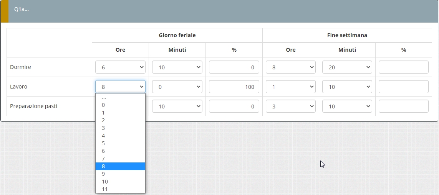The height and width of the screenshot is (195, 439).
Task: Click the weekday % field for Lavoro
Action: pos(234,87)
